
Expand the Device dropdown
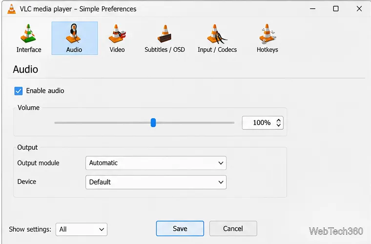[156, 182]
